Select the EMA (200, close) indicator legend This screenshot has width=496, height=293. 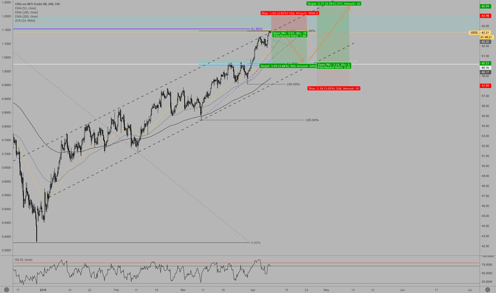click(x=26, y=17)
